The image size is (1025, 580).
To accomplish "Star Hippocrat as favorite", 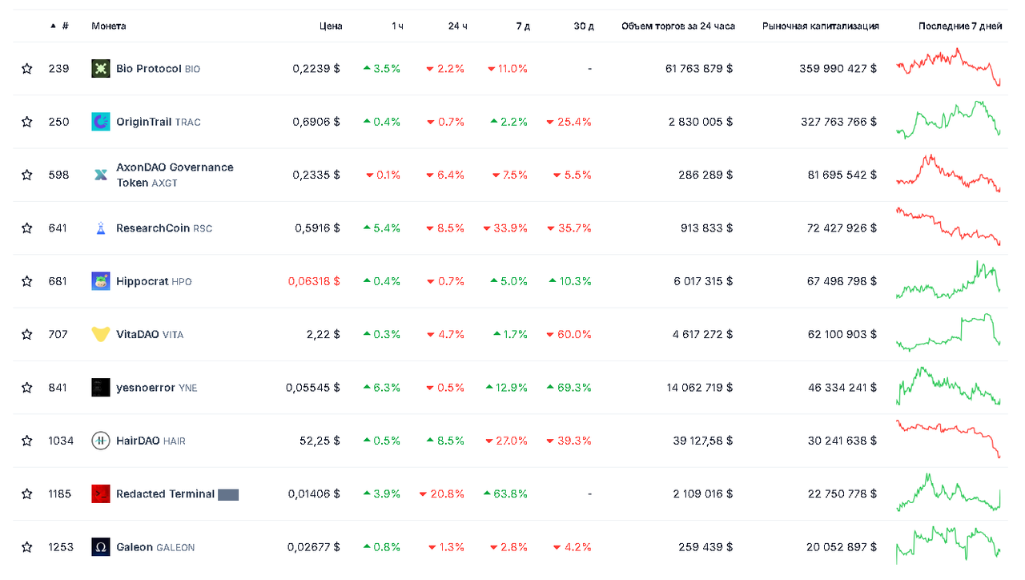I will point(27,281).
